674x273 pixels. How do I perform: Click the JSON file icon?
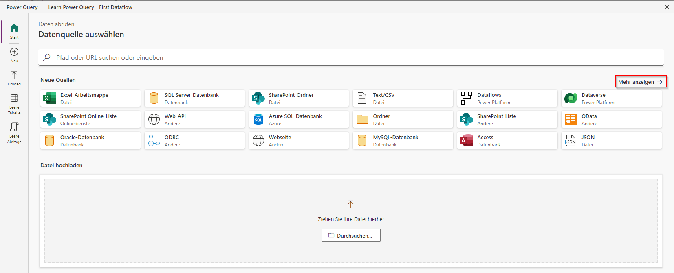click(571, 140)
